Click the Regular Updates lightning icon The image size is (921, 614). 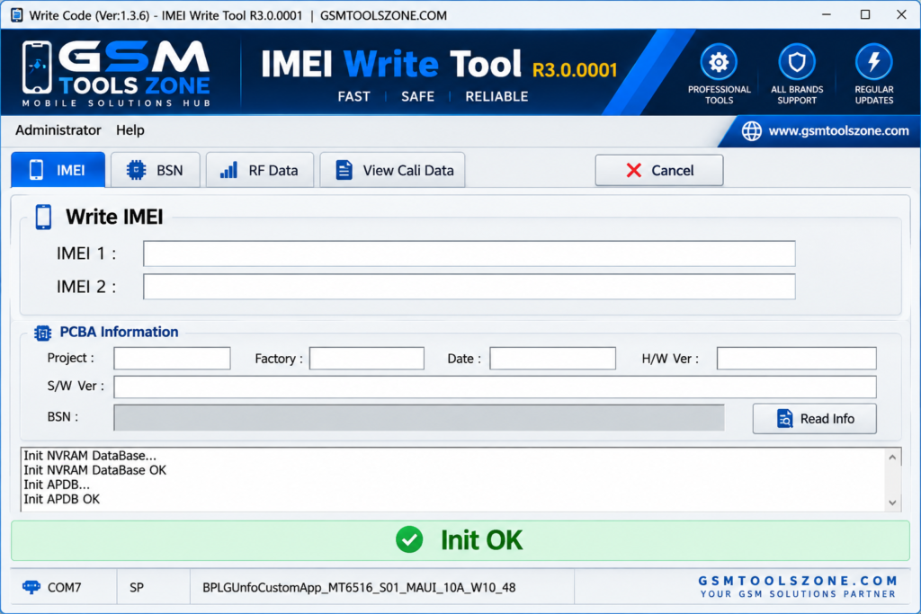[x=873, y=62]
